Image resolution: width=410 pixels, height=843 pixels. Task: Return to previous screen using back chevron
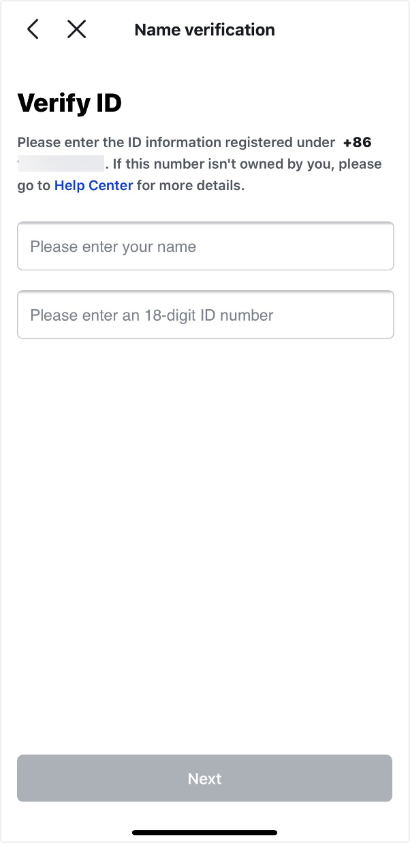(33, 29)
